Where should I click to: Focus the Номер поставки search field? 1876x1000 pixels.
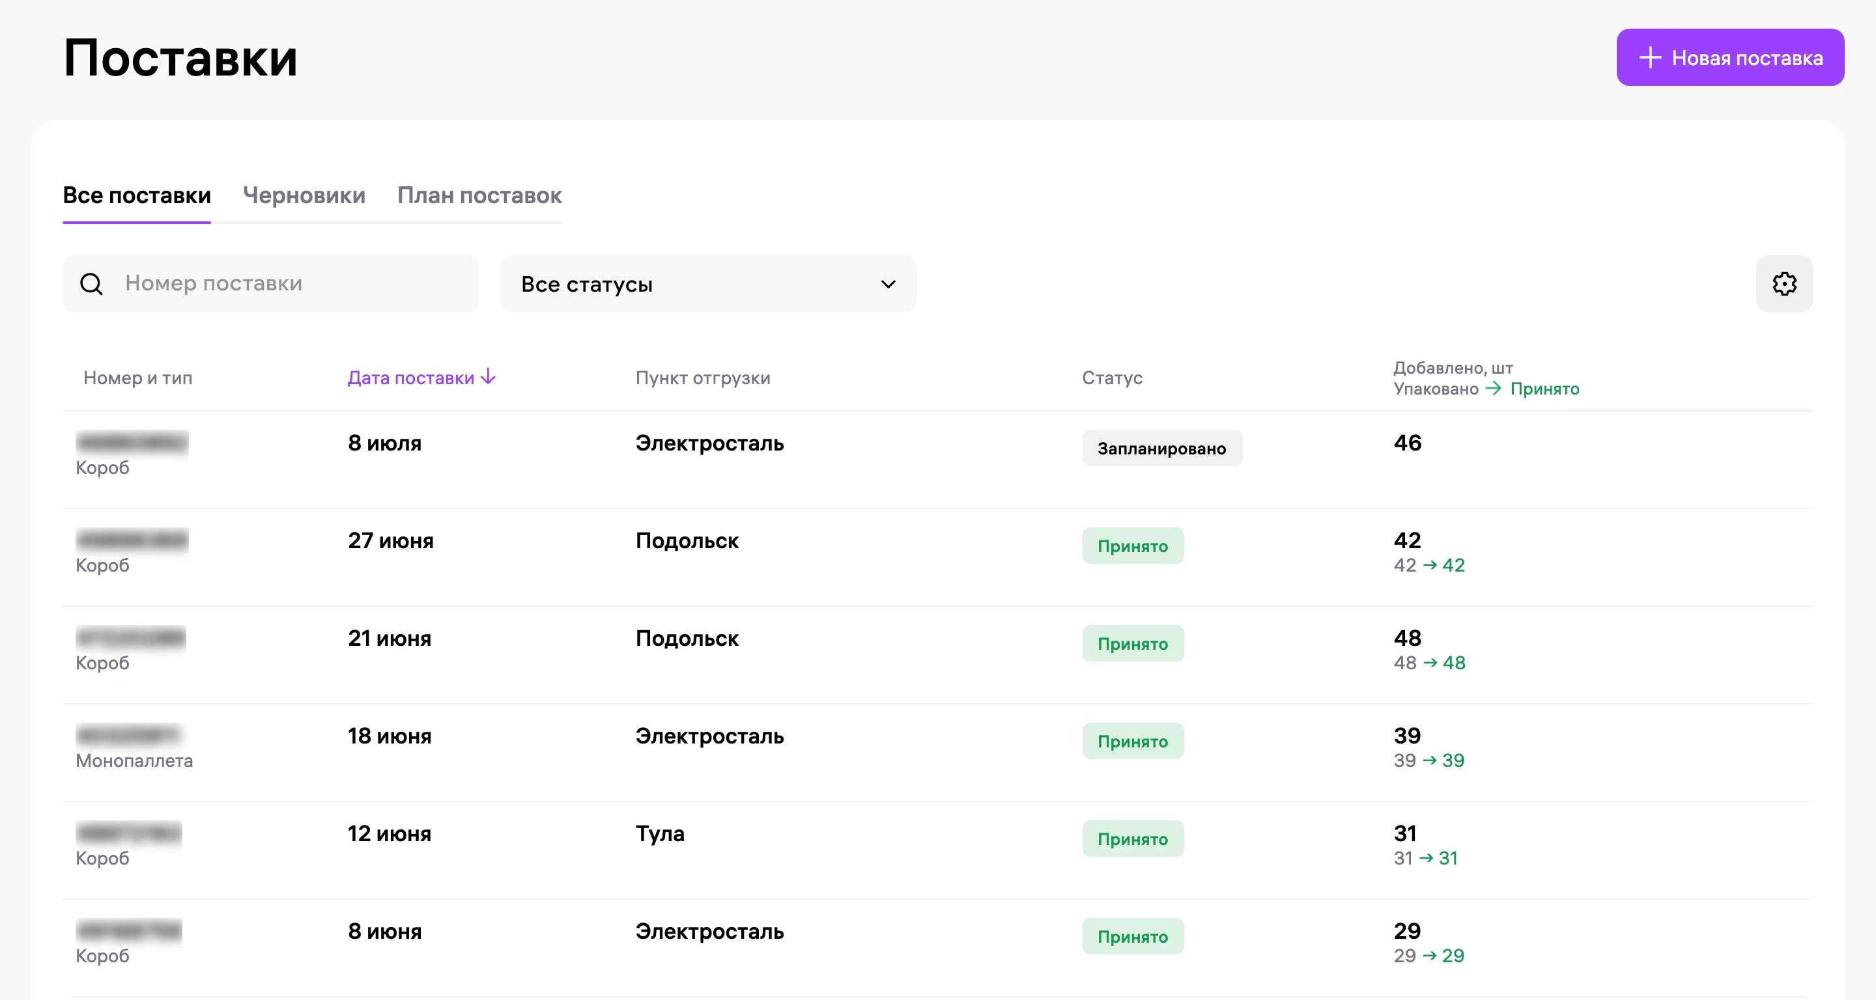(x=270, y=284)
